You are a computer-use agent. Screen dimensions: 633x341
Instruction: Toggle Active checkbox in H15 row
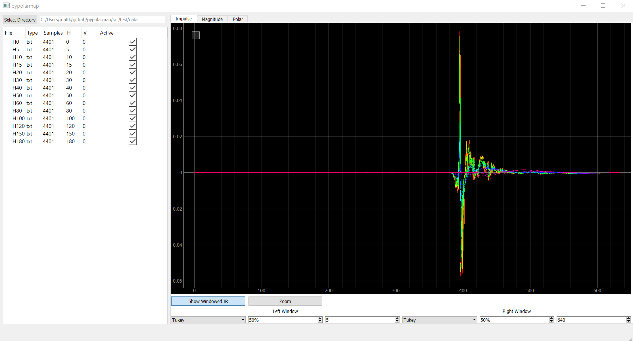coord(133,65)
